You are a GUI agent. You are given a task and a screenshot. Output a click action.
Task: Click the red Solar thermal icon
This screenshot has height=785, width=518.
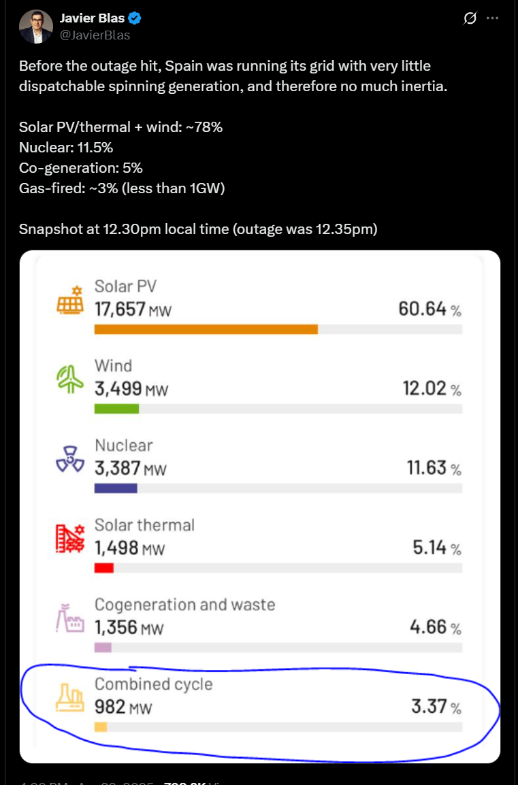71,539
